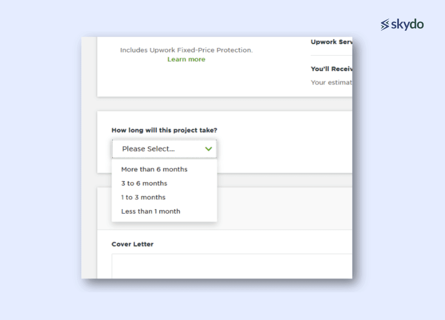Click the green chevron arrow icon
Image resolution: width=445 pixels, height=320 pixels.
coord(209,149)
